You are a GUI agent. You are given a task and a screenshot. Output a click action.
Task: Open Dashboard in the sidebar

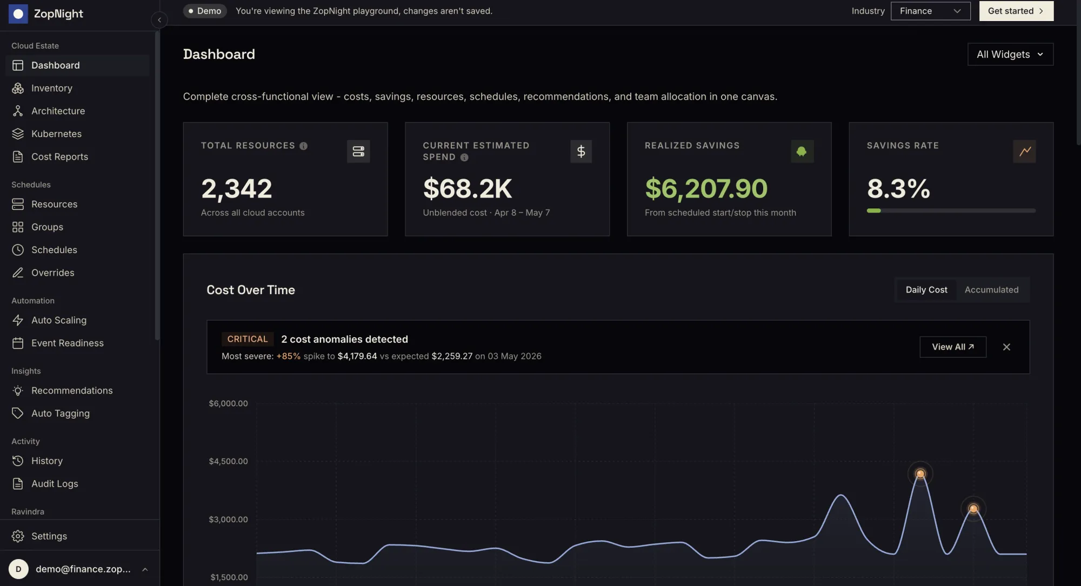coord(77,65)
